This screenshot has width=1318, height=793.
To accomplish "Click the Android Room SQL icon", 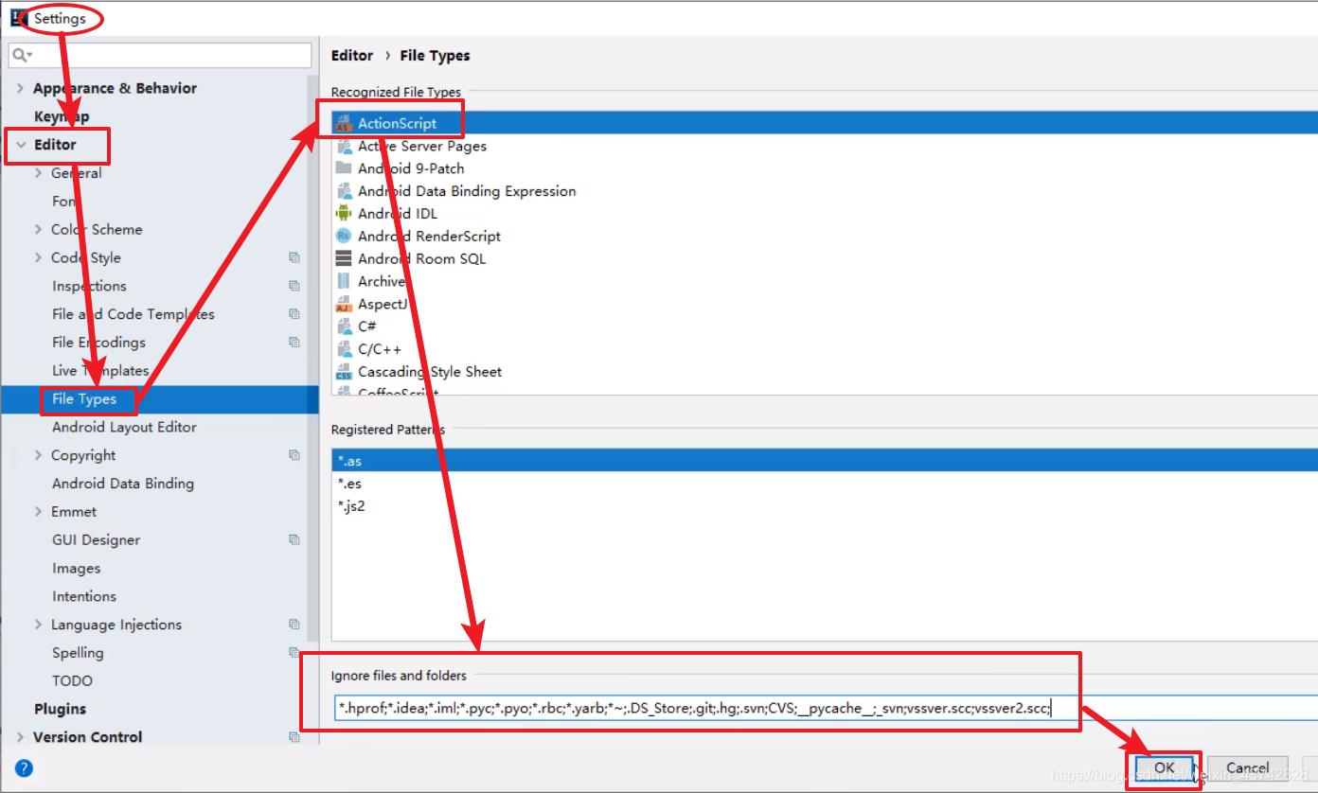I will (x=344, y=258).
